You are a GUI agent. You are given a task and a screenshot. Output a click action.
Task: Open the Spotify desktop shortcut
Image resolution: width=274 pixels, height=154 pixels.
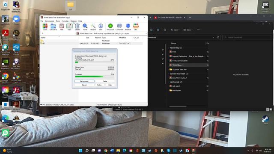pos(5,133)
